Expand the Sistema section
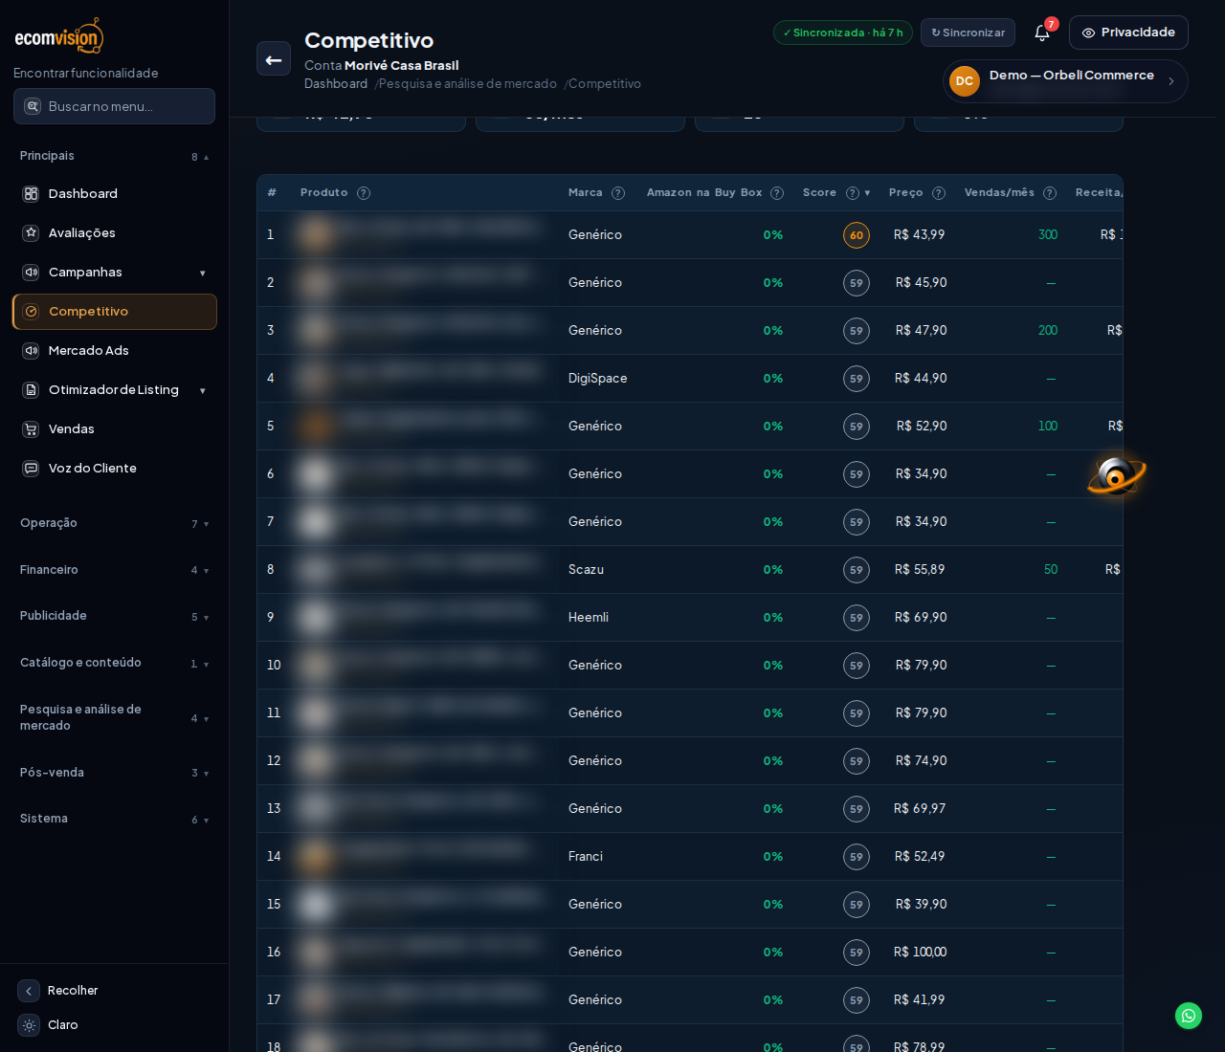This screenshot has height=1052, width=1225. click(114, 819)
